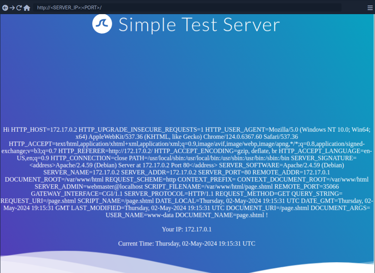The height and width of the screenshot is (273, 375).
Task: Click the USER_NAME=www-data text
Action: [x=140, y=215]
